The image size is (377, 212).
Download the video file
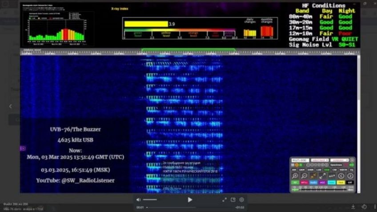coord(353,207)
